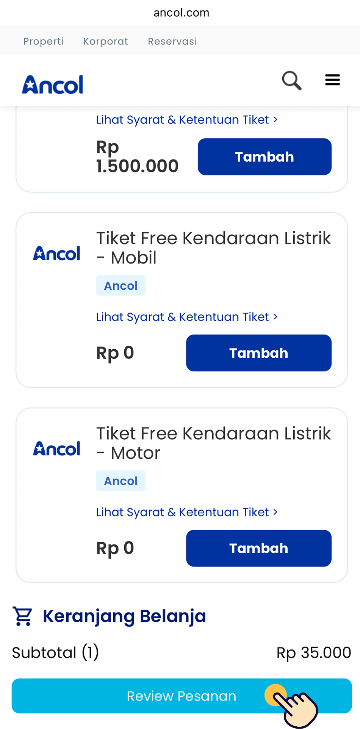Select the Ancol tag on Motor ticket
The width and height of the screenshot is (360, 729).
coord(121,481)
